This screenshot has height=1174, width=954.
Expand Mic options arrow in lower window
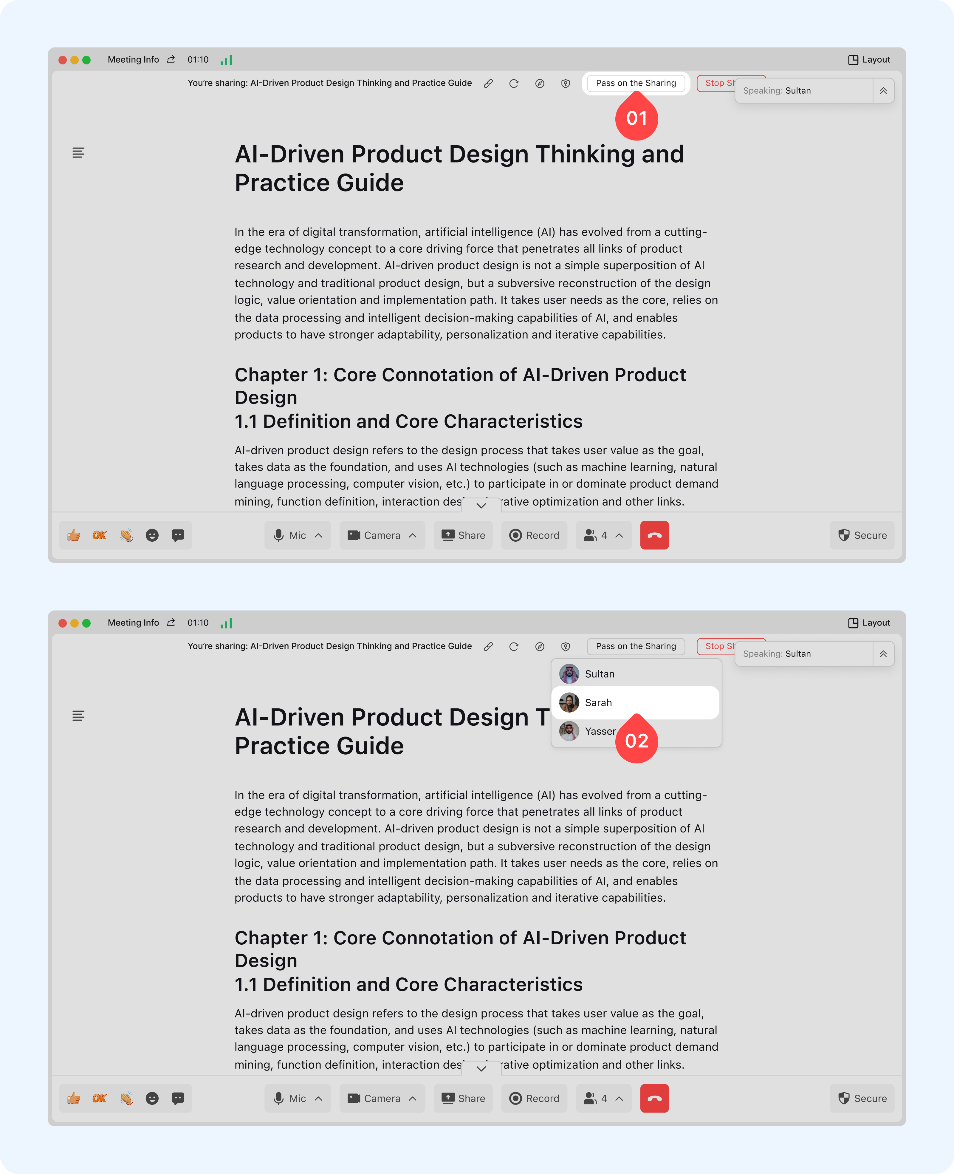[319, 1098]
